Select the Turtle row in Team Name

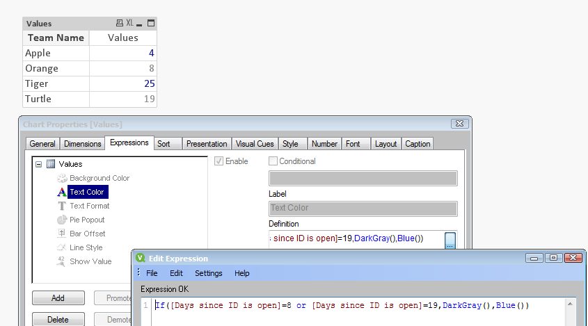(56, 99)
